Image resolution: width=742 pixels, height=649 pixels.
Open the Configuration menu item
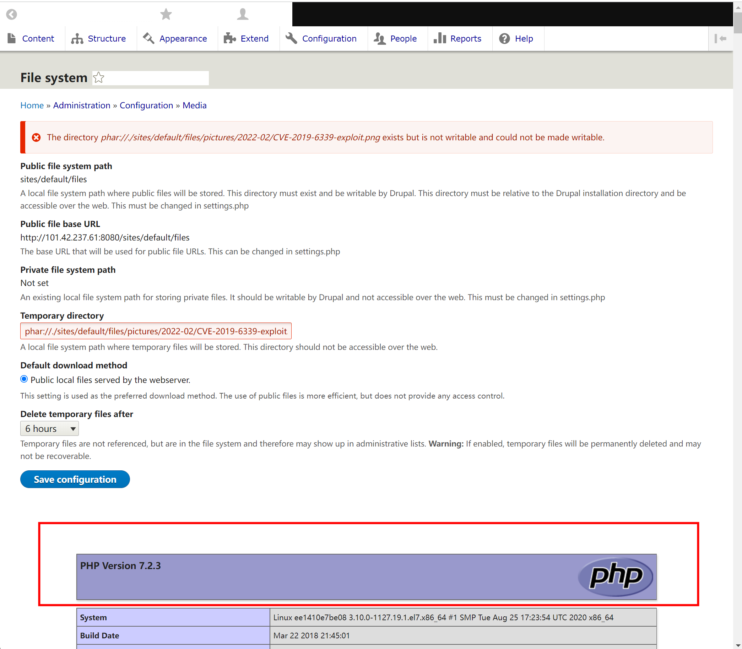[x=329, y=38]
